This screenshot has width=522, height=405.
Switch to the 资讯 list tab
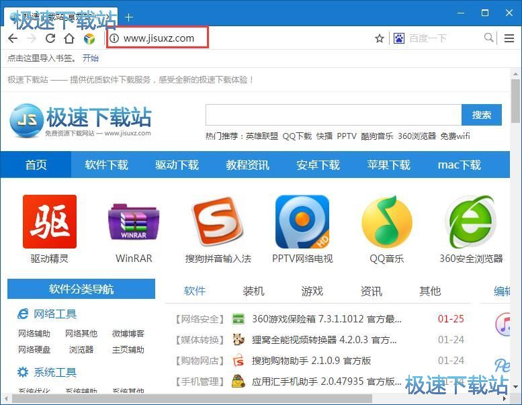(372, 291)
